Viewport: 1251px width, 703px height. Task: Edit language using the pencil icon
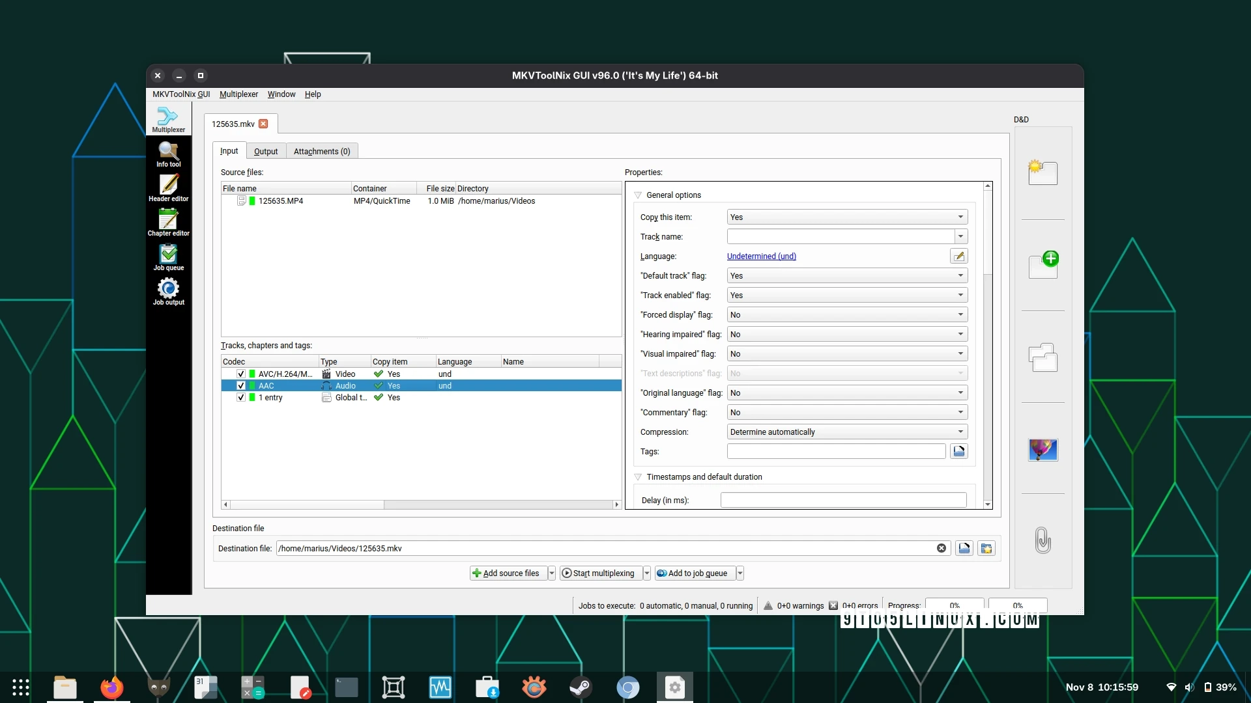(958, 256)
